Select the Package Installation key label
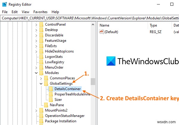The width and height of the screenshot is (179, 125). (61, 121)
